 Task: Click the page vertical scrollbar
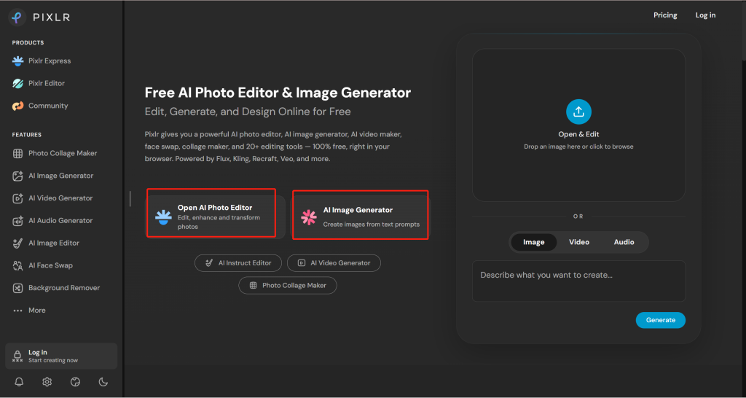click(742, 31)
